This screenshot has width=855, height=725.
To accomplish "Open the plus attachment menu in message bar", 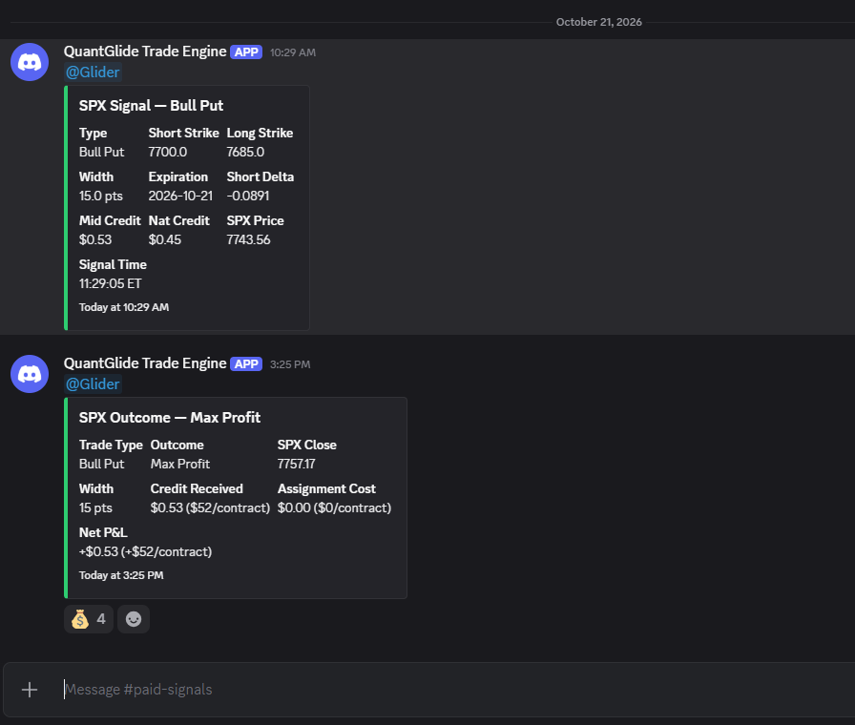I will coord(30,690).
